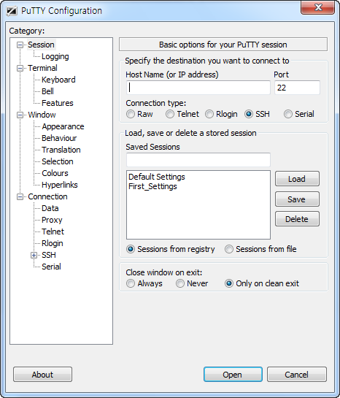The height and width of the screenshot is (398, 340).
Task: Open the Keyboard settings category
Action: 58,80
